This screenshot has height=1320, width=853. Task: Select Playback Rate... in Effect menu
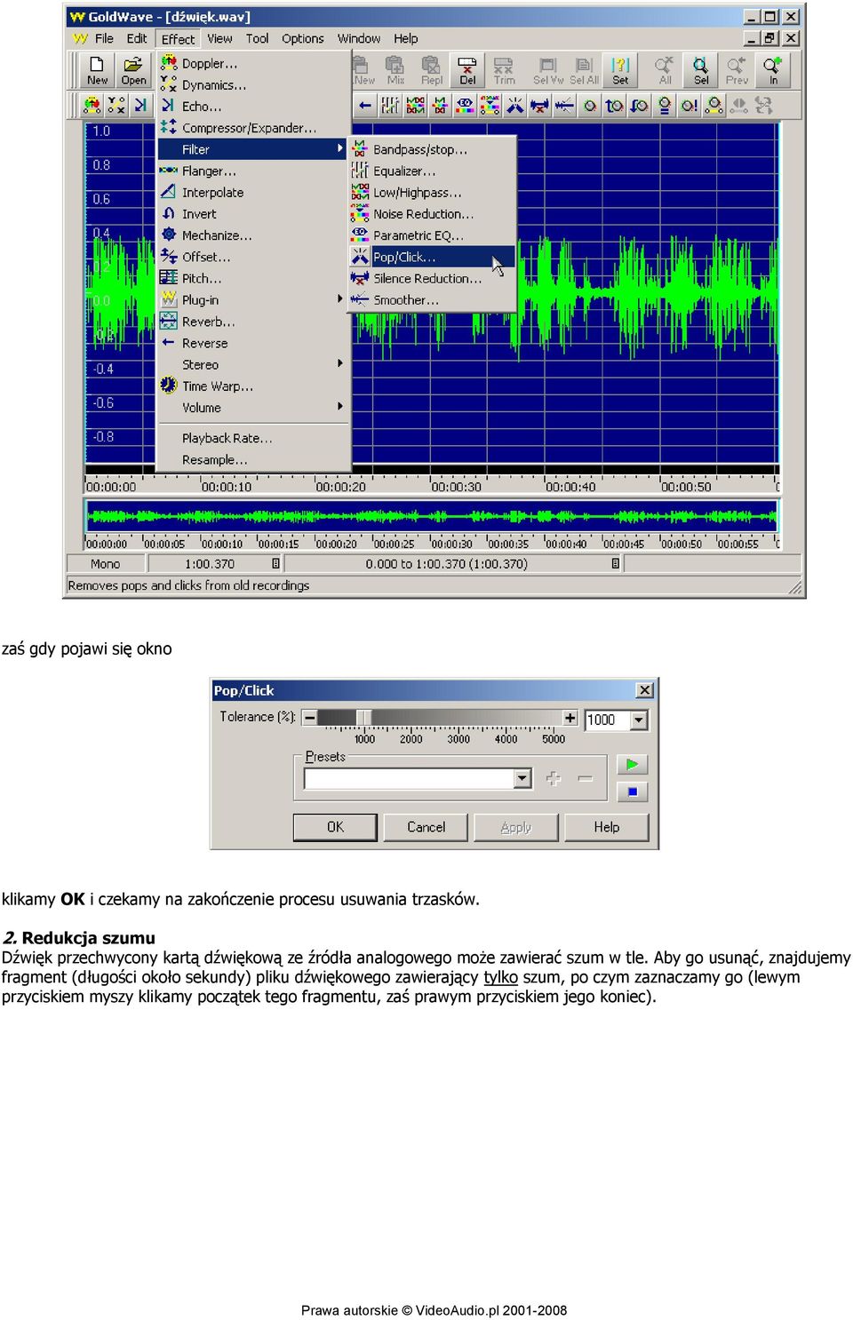253,438
